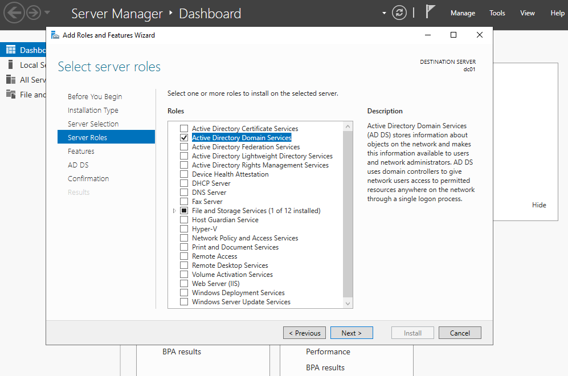
Task: Check Remote Desktop Services role
Action: pyautogui.click(x=184, y=265)
